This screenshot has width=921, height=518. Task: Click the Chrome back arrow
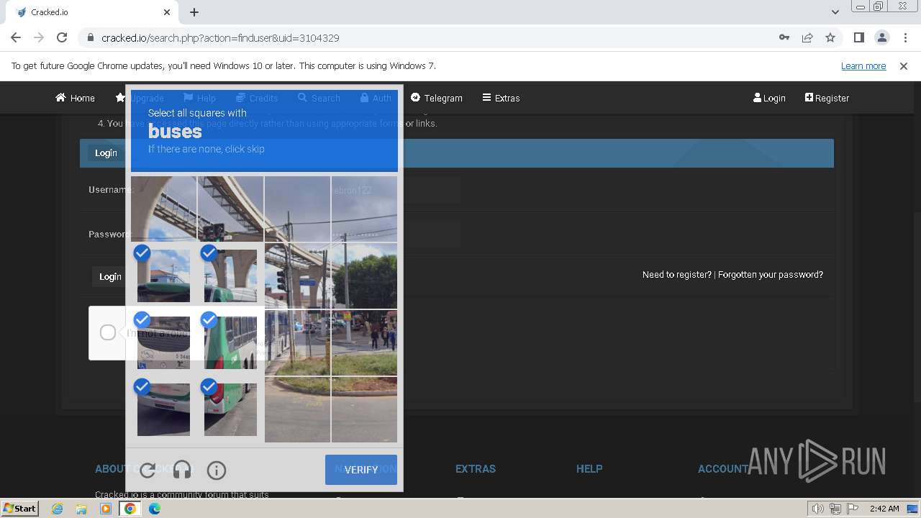click(16, 37)
